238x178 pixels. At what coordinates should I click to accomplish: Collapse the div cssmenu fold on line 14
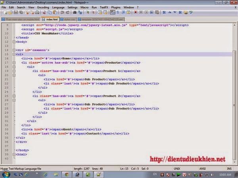[14, 50]
